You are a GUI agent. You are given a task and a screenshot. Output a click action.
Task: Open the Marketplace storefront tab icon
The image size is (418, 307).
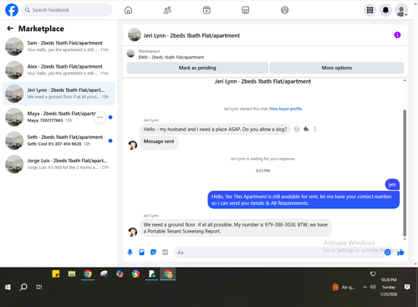coord(246,10)
